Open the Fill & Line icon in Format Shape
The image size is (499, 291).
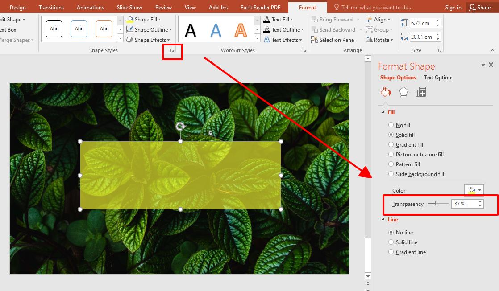385,92
